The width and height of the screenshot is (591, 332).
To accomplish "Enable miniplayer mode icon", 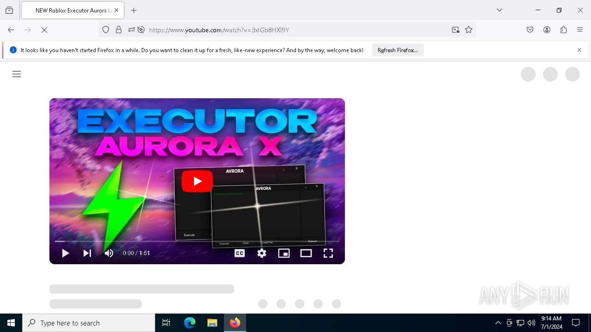I will point(284,253).
